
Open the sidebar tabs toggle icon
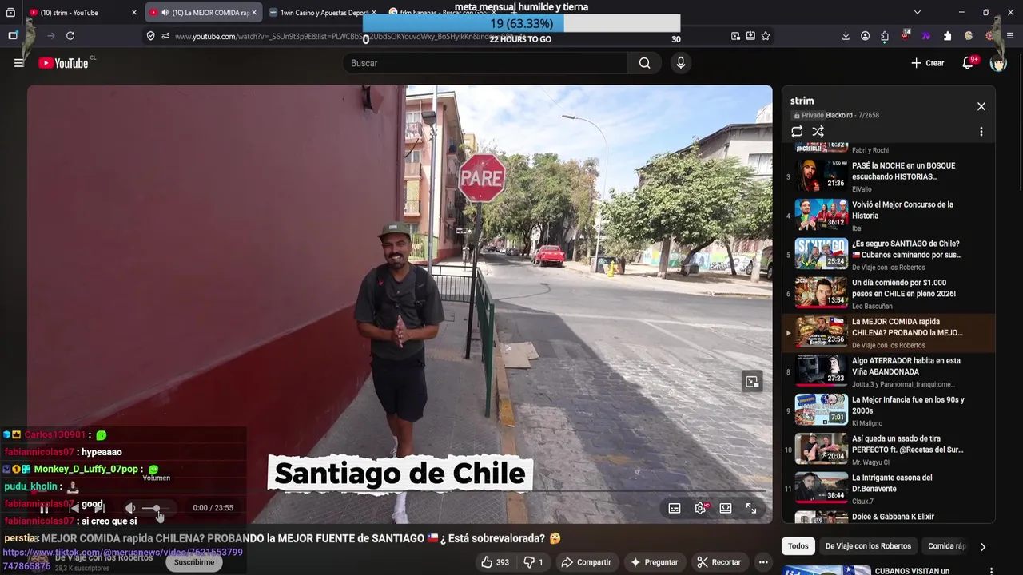(x=13, y=36)
